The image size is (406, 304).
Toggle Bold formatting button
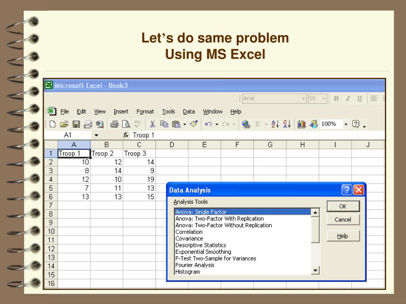(336, 98)
